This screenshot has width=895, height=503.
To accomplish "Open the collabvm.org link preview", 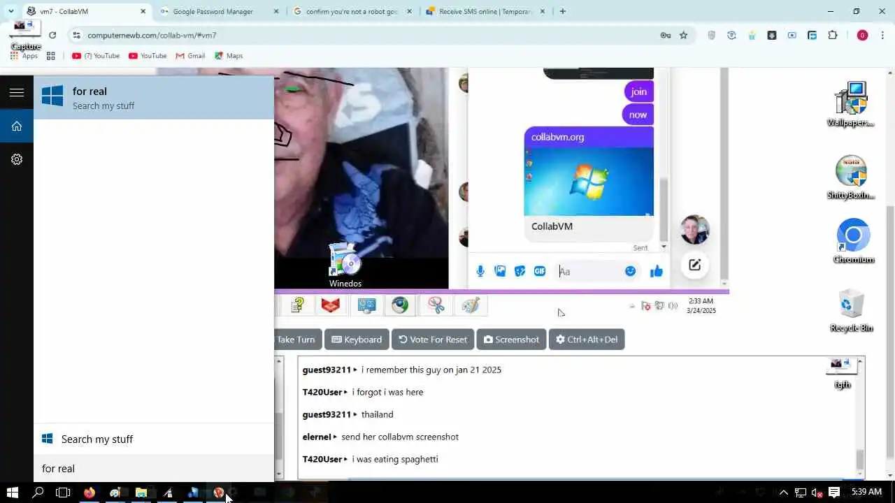I will click(x=589, y=184).
